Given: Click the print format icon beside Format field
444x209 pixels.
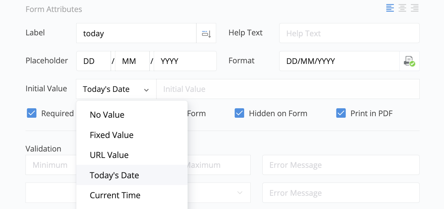Looking at the screenshot, I should pos(409,61).
